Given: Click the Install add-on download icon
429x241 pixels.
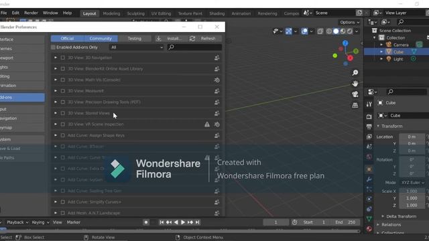Looking at the screenshot, I should pyautogui.click(x=159, y=39).
